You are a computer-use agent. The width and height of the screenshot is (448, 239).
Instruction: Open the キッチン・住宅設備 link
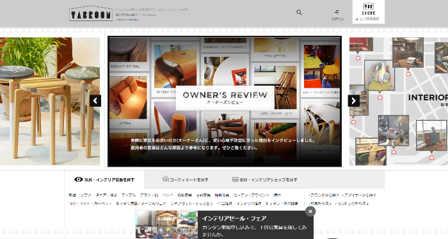coord(282,204)
